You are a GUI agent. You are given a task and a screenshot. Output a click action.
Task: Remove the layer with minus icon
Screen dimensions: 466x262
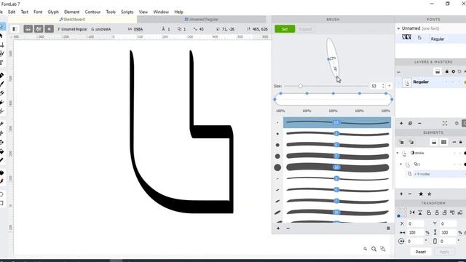(x=419, y=123)
